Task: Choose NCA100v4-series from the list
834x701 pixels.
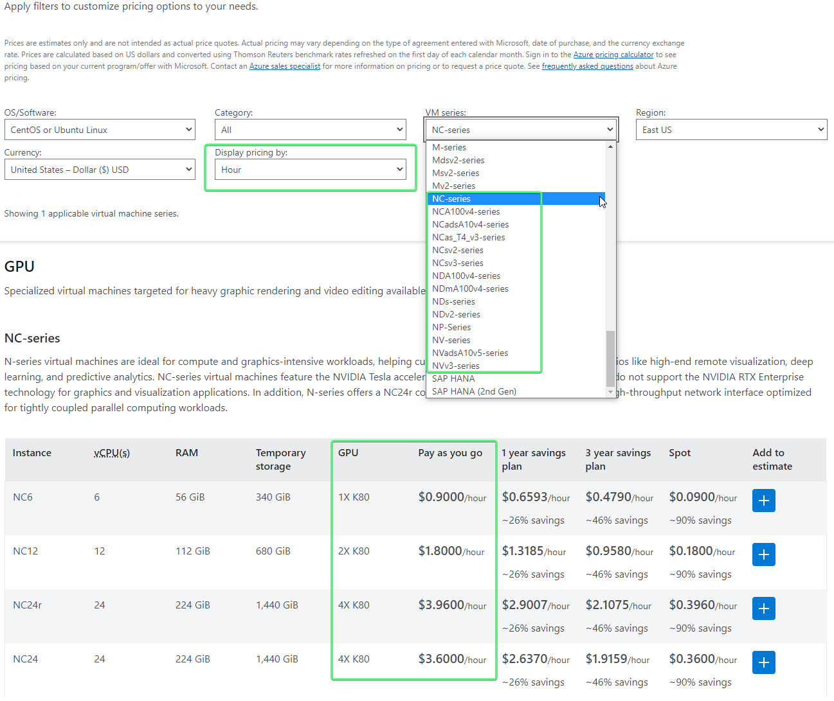Action: coord(466,211)
